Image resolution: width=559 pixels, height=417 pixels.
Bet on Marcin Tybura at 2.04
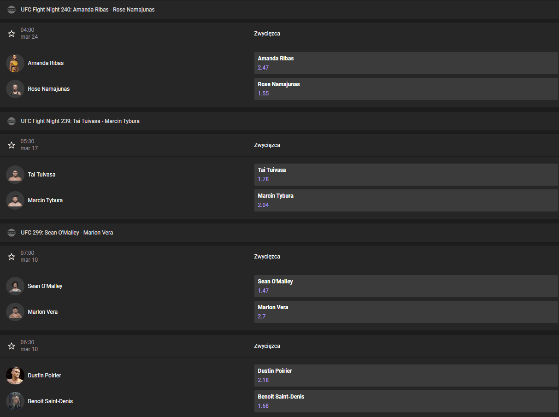coord(406,200)
